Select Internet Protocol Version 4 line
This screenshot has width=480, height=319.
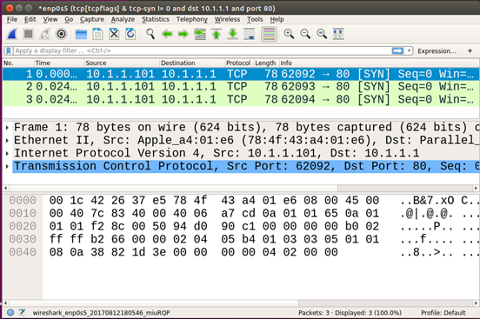tap(246, 153)
